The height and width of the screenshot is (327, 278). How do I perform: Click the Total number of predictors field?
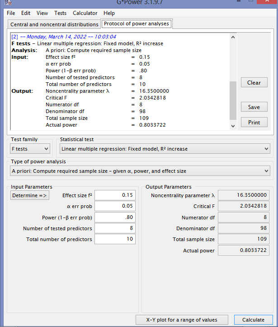(115, 239)
